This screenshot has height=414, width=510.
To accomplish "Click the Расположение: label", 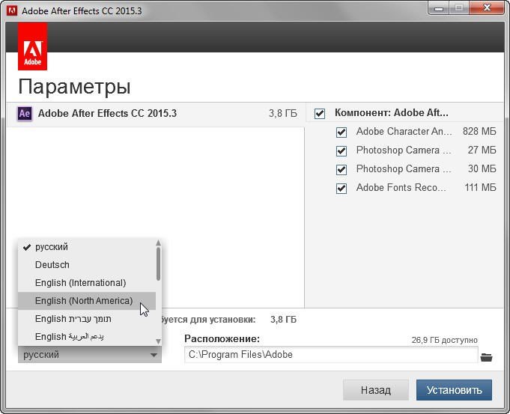I will (222, 339).
